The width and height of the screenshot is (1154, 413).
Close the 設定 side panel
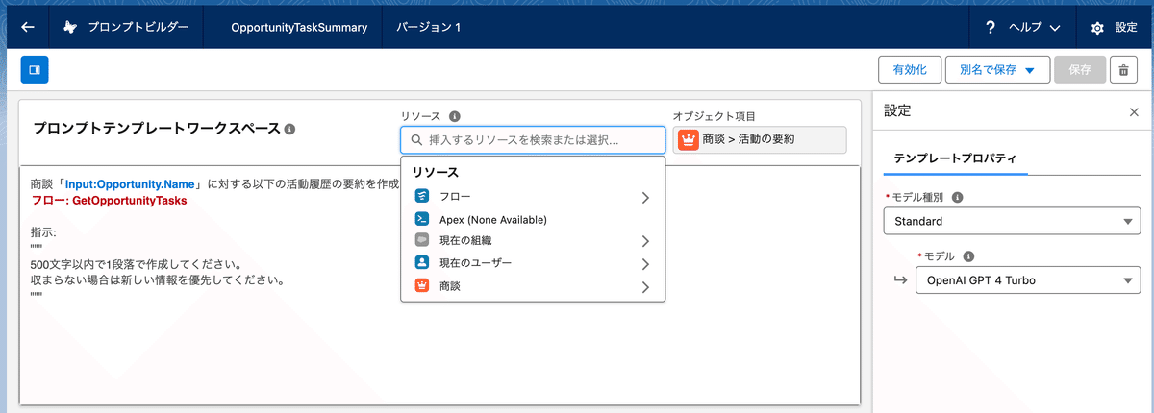[x=1134, y=111]
